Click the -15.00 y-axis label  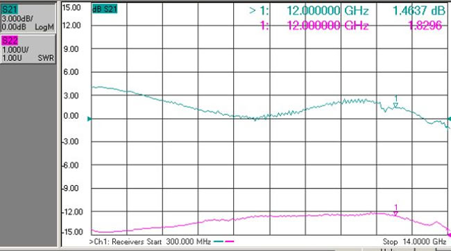click(x=72, y=232)
